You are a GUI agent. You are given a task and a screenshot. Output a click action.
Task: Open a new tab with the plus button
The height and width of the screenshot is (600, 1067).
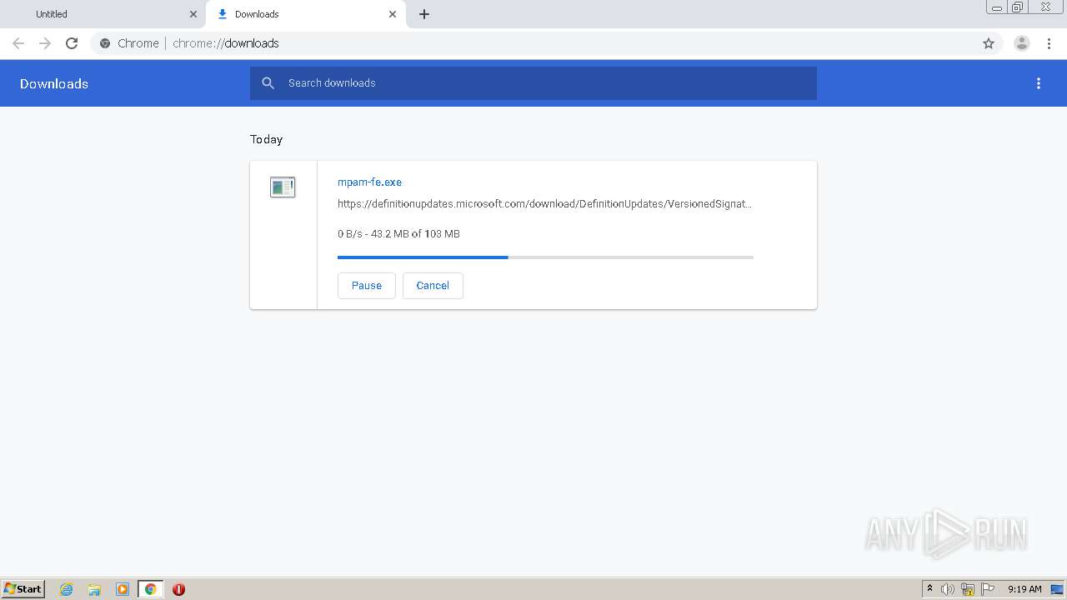(x=424, y=14)
